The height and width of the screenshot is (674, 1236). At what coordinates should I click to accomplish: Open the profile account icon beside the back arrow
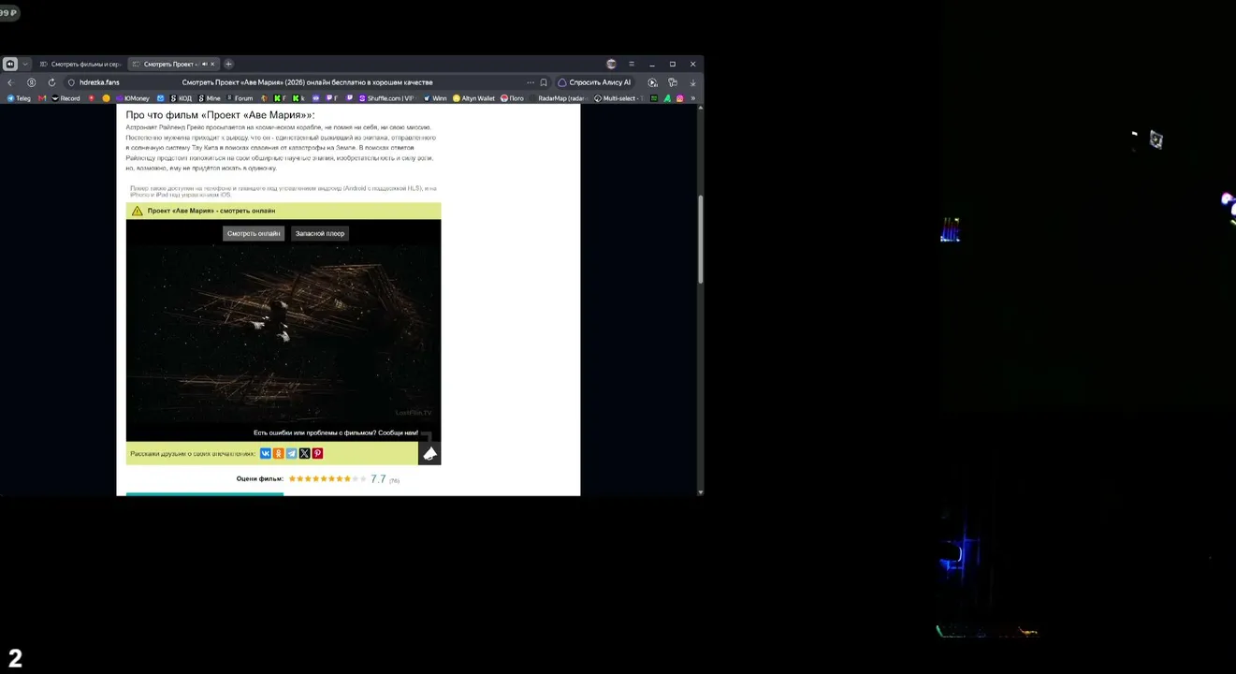[x=32, y=82]
